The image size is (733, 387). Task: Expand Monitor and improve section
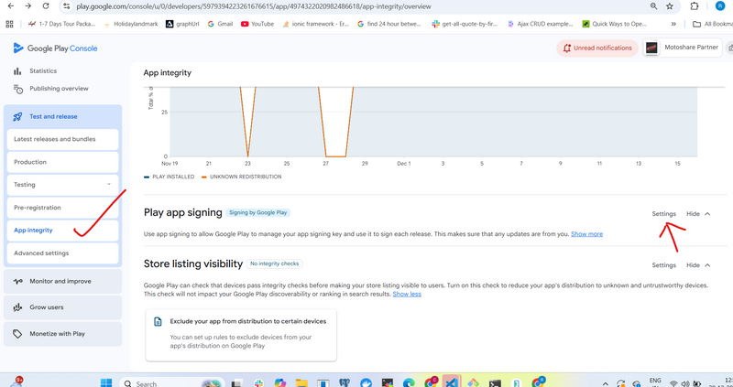point(62,281)
